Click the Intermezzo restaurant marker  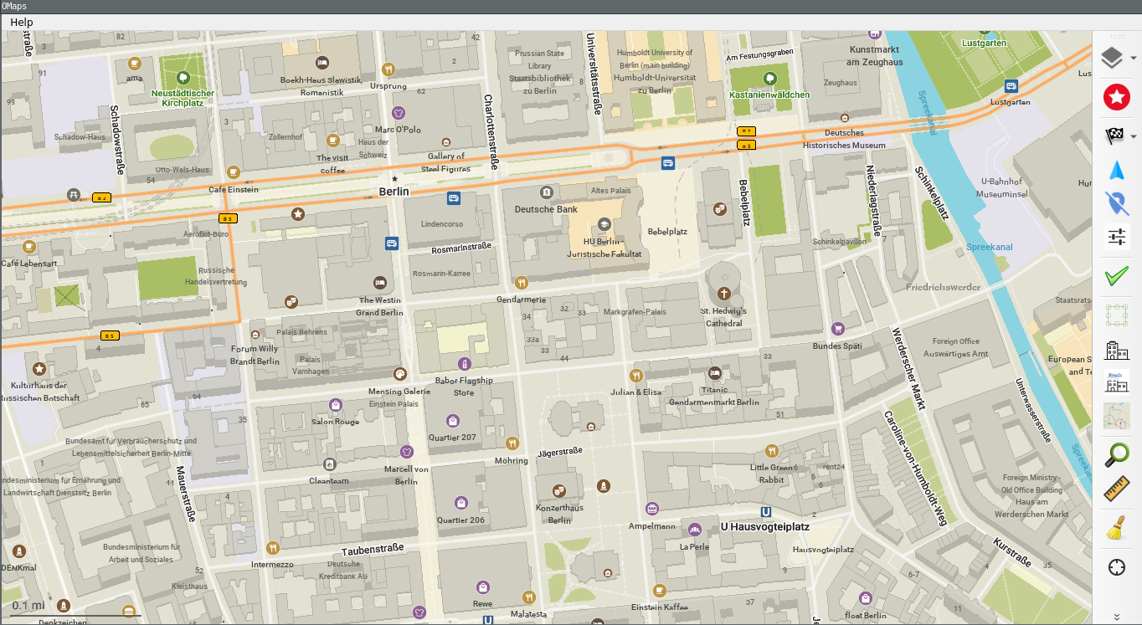click(272, 548)
